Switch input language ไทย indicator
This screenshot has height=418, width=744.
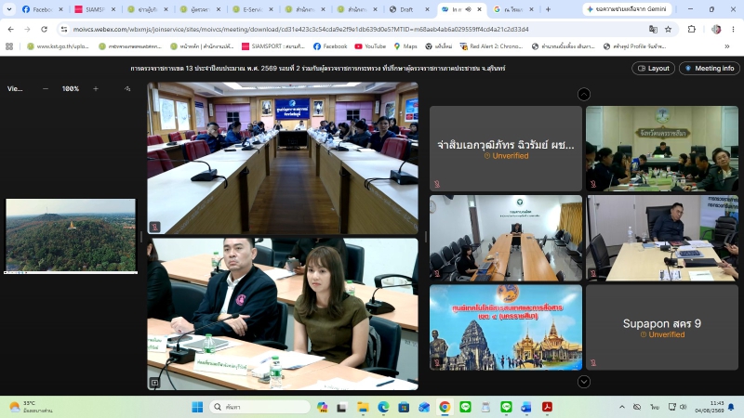pyautogui.click(x=655, y=407)
